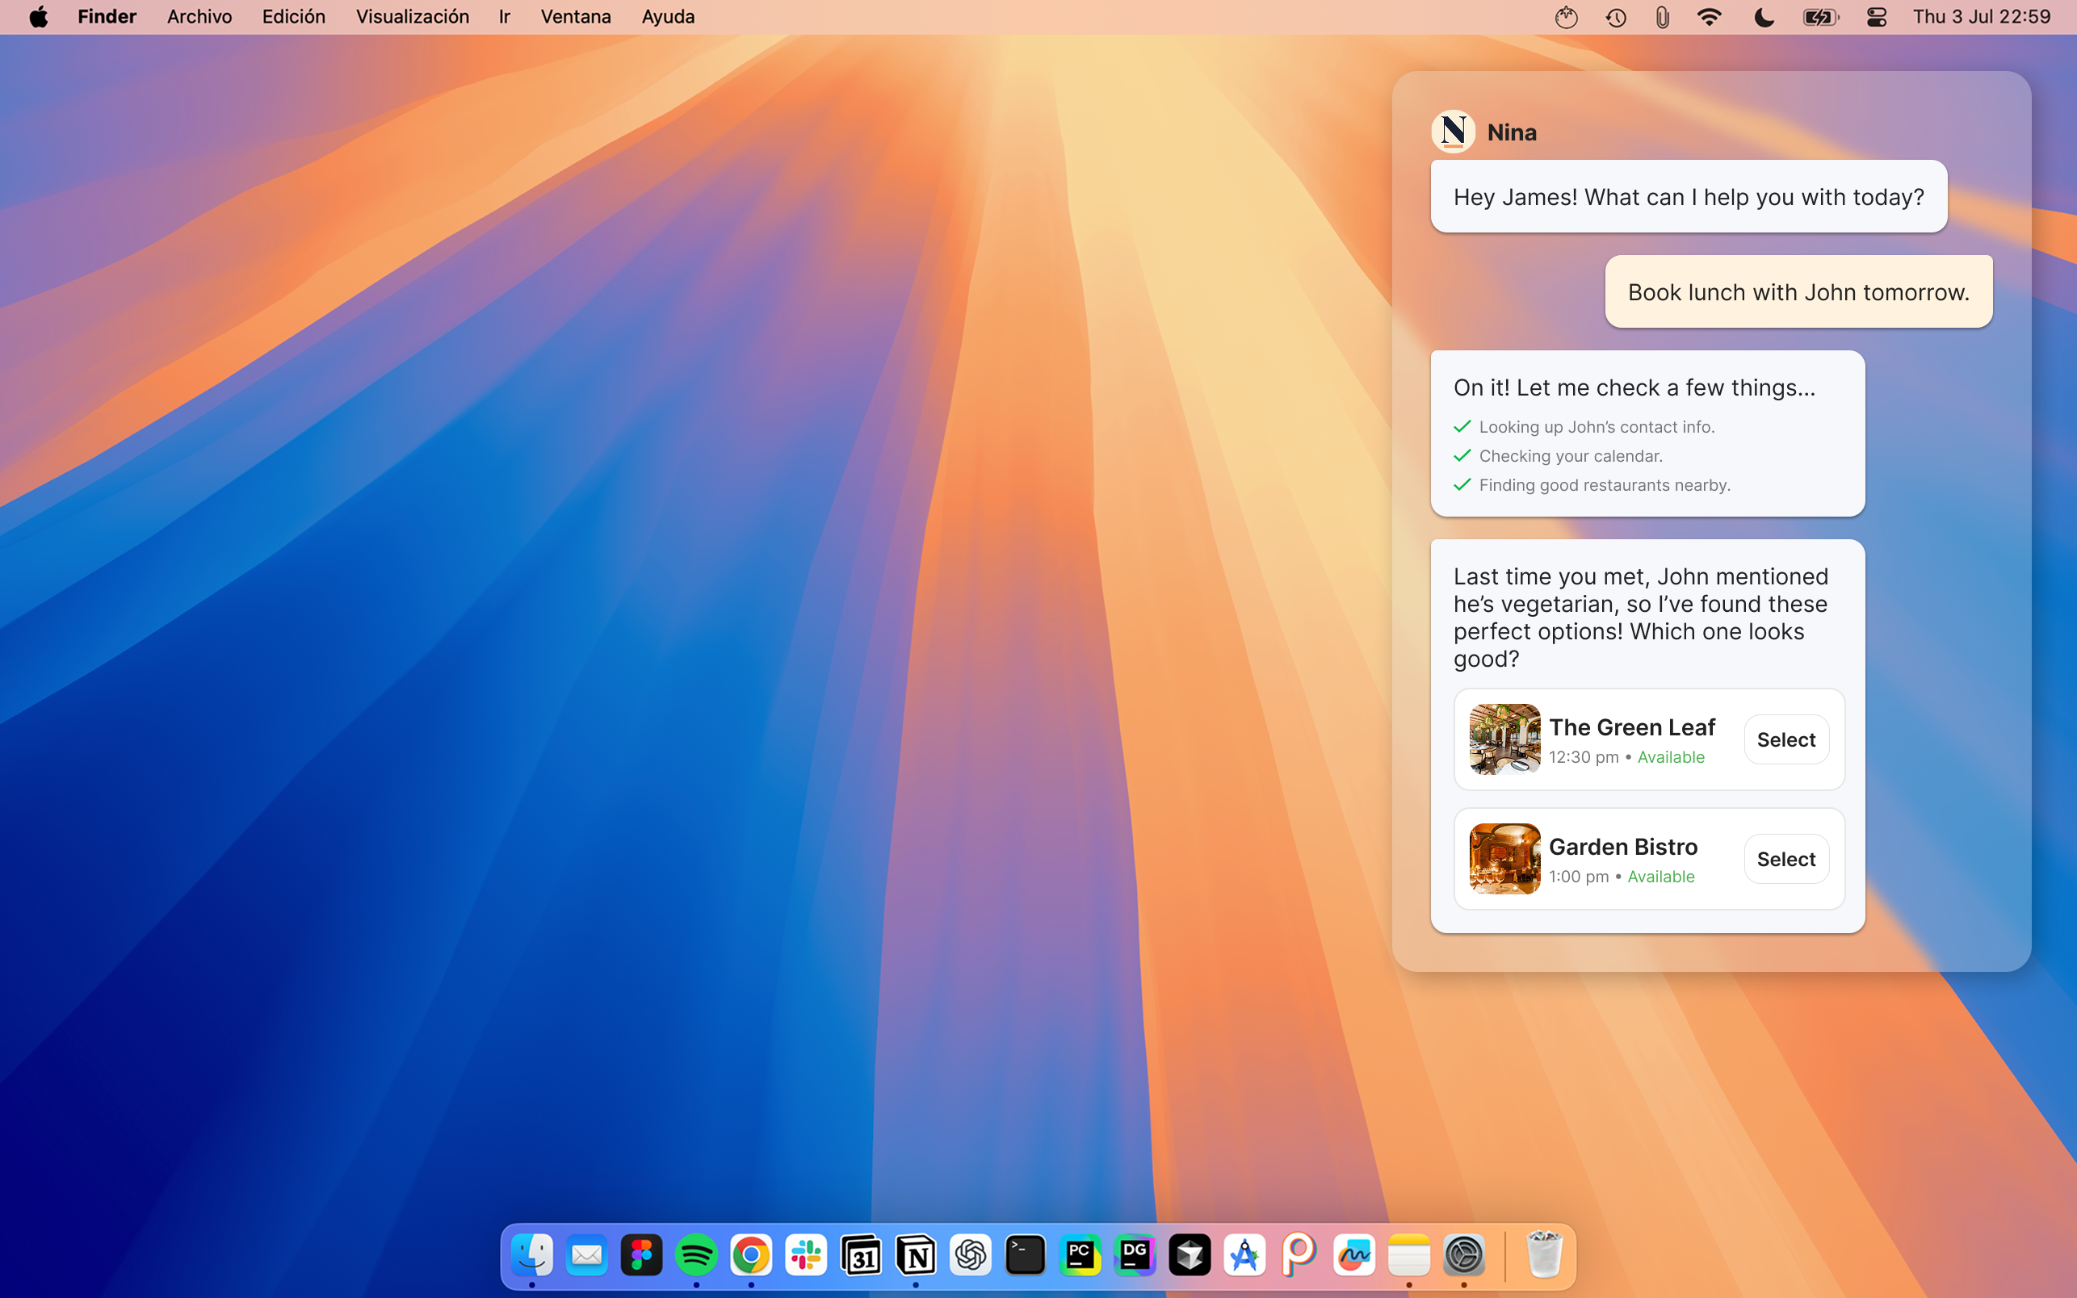Open the ChatGPT app in the dock

pyautogui.click(x=970, y=1256)
